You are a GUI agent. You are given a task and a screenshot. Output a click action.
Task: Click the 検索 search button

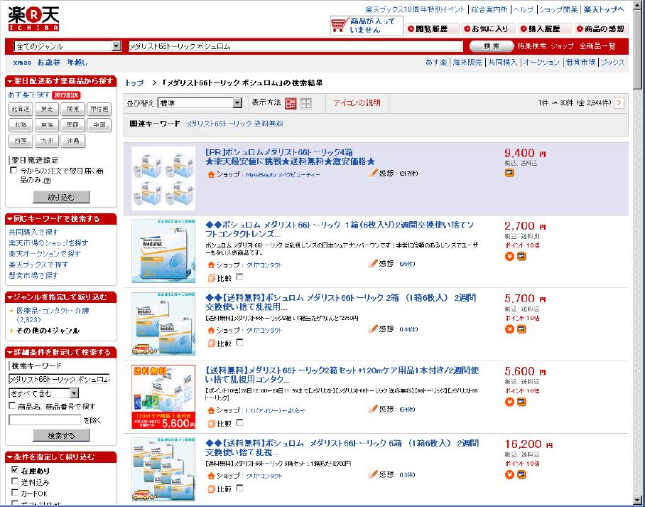tap(492, 46)
